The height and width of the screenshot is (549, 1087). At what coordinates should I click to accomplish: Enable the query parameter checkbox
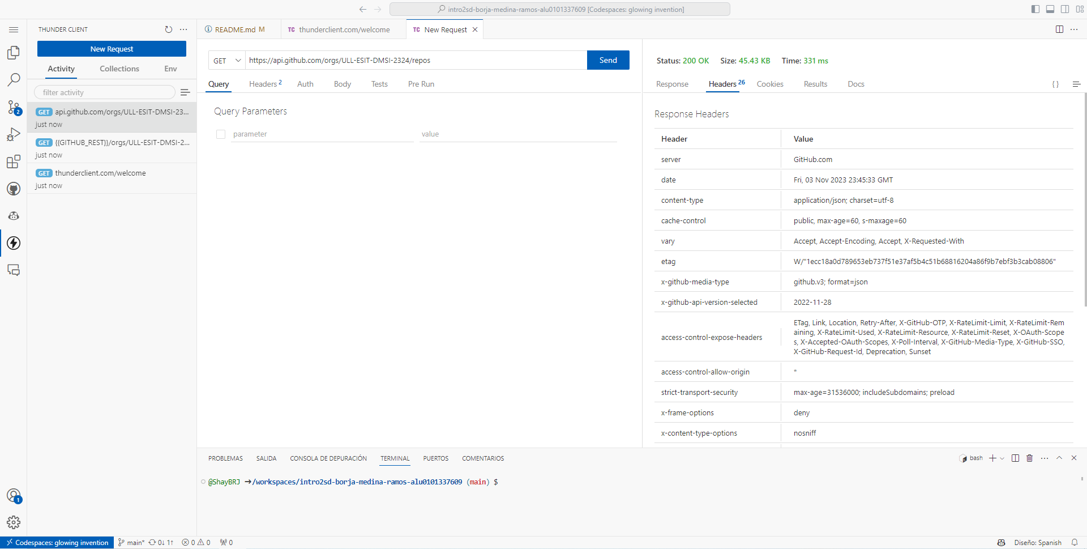pos(221,134)
